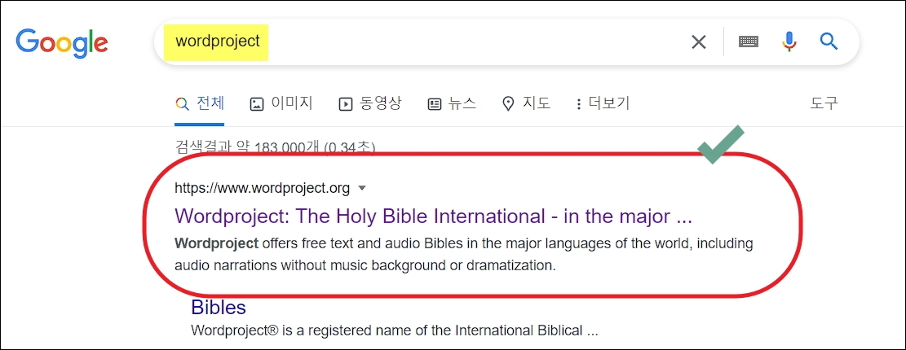Clear the search box with the X icon
The height and width of the screenshot is (350, 906).
[x=699, y=42]
